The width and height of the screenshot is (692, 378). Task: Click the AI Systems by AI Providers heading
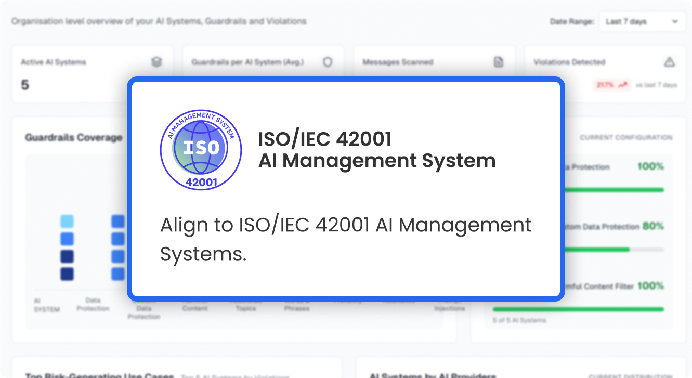(x=433, y=375)
